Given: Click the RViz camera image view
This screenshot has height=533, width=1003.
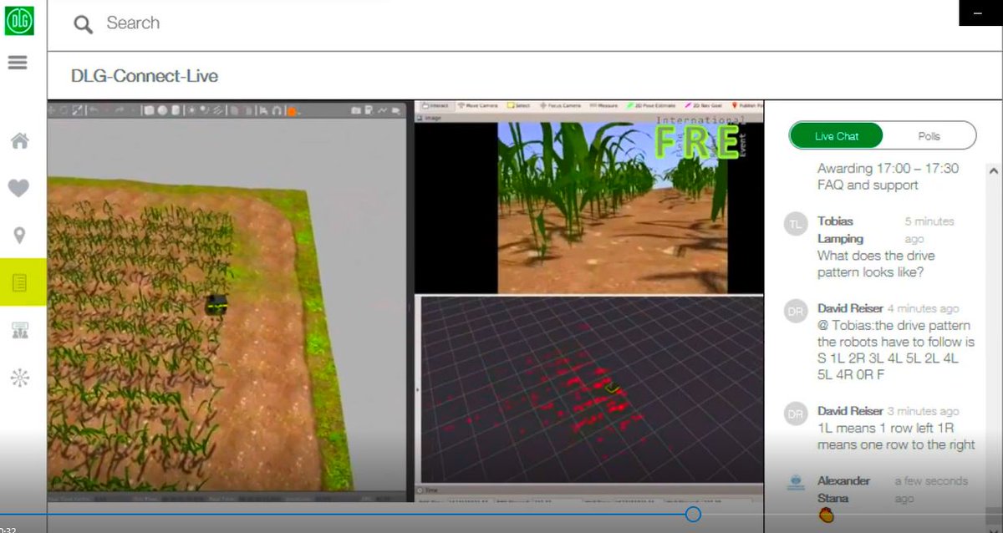Looking at the screenshot, I should point(614,208).
